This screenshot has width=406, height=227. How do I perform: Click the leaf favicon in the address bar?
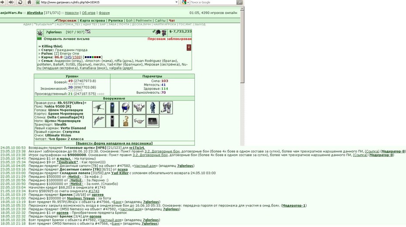[x=38, y=2]
